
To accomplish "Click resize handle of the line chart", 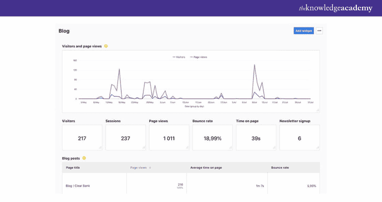I will tap(318, 110).
